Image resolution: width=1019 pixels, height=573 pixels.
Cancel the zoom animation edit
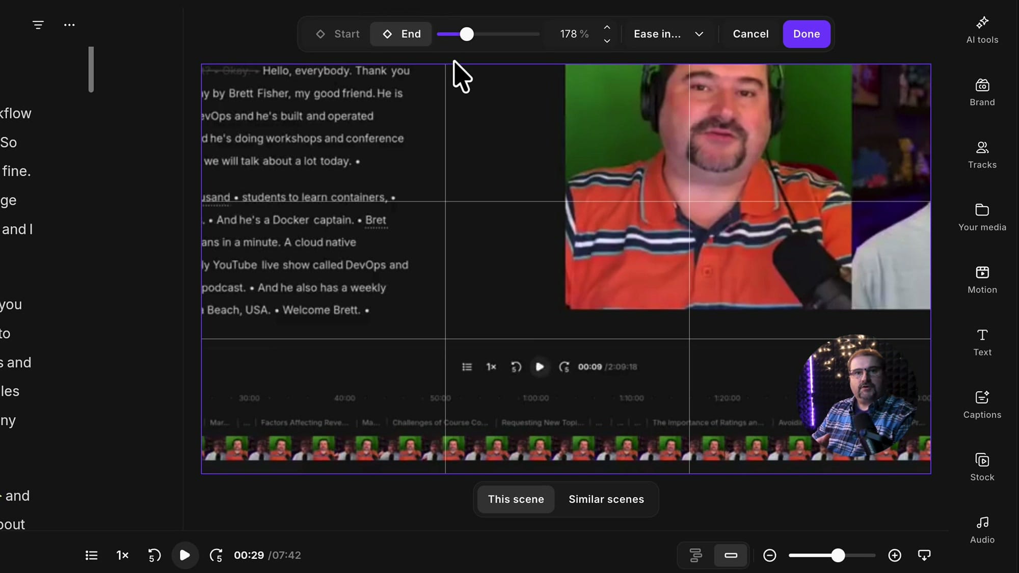[x=750, y=34]
